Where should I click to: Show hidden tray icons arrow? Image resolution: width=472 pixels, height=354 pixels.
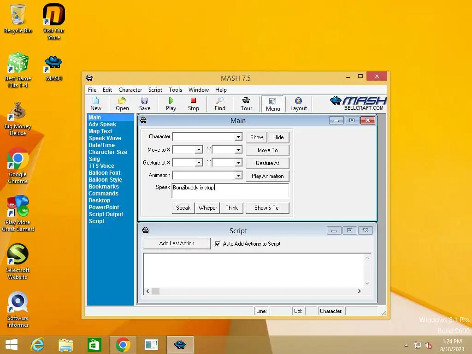click(407, 345)
